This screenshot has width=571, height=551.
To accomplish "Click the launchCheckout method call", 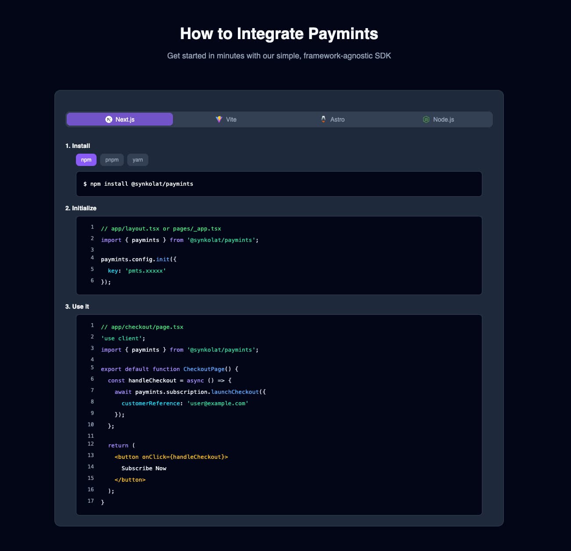I will 235,392.
